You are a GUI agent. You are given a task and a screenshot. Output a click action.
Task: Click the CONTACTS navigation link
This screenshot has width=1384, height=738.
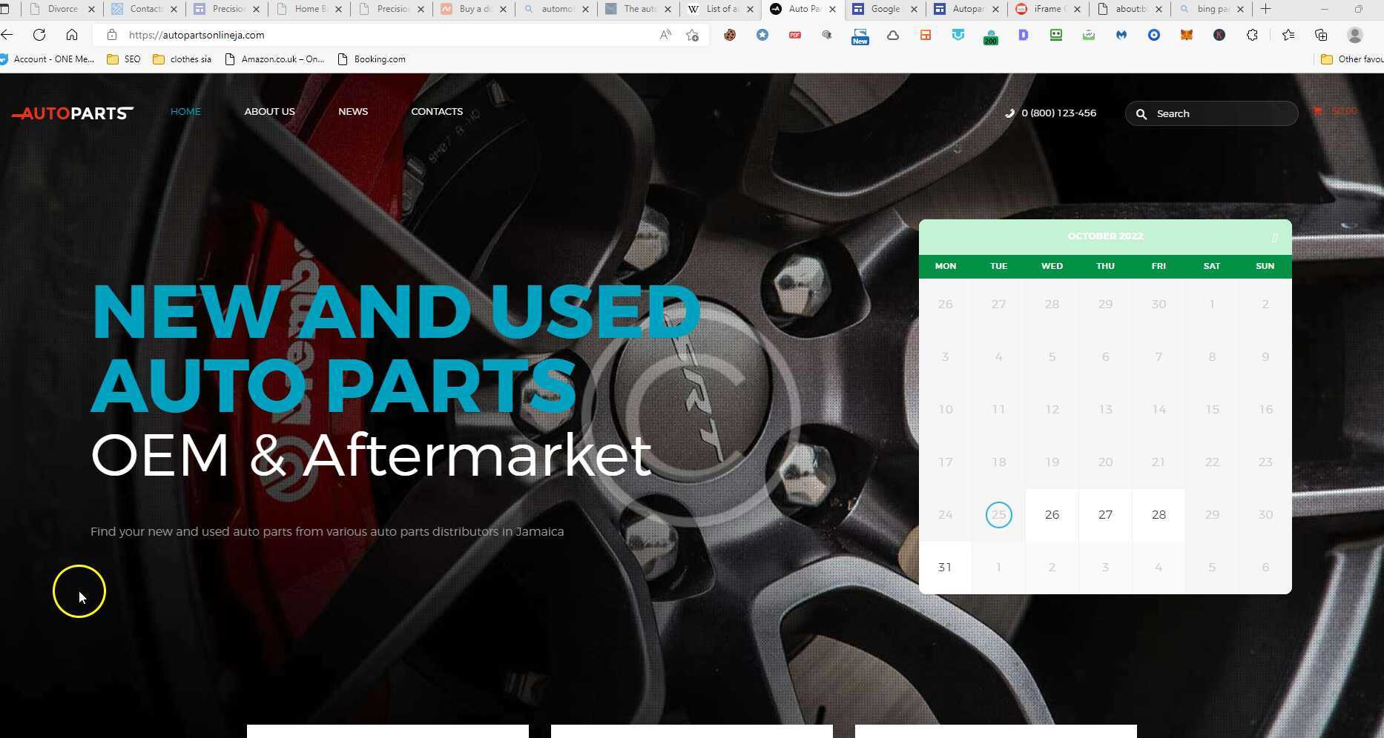(x=437, y=112)
